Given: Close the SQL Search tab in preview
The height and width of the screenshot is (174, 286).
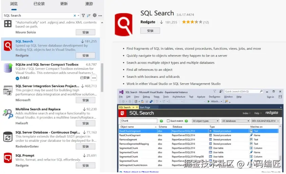Looking at the screenshot, I should [137, 107].
